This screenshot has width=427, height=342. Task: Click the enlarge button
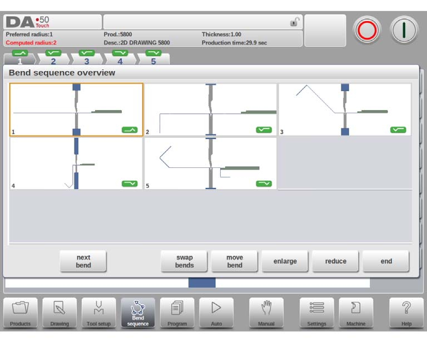(x=285, y=261)
